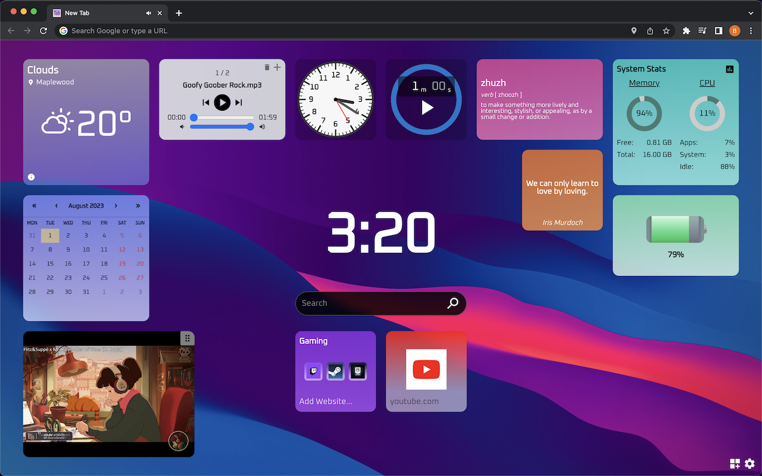The image size is (762, 476).
Task: Click the System Stats chart icon
Action: 730,69
